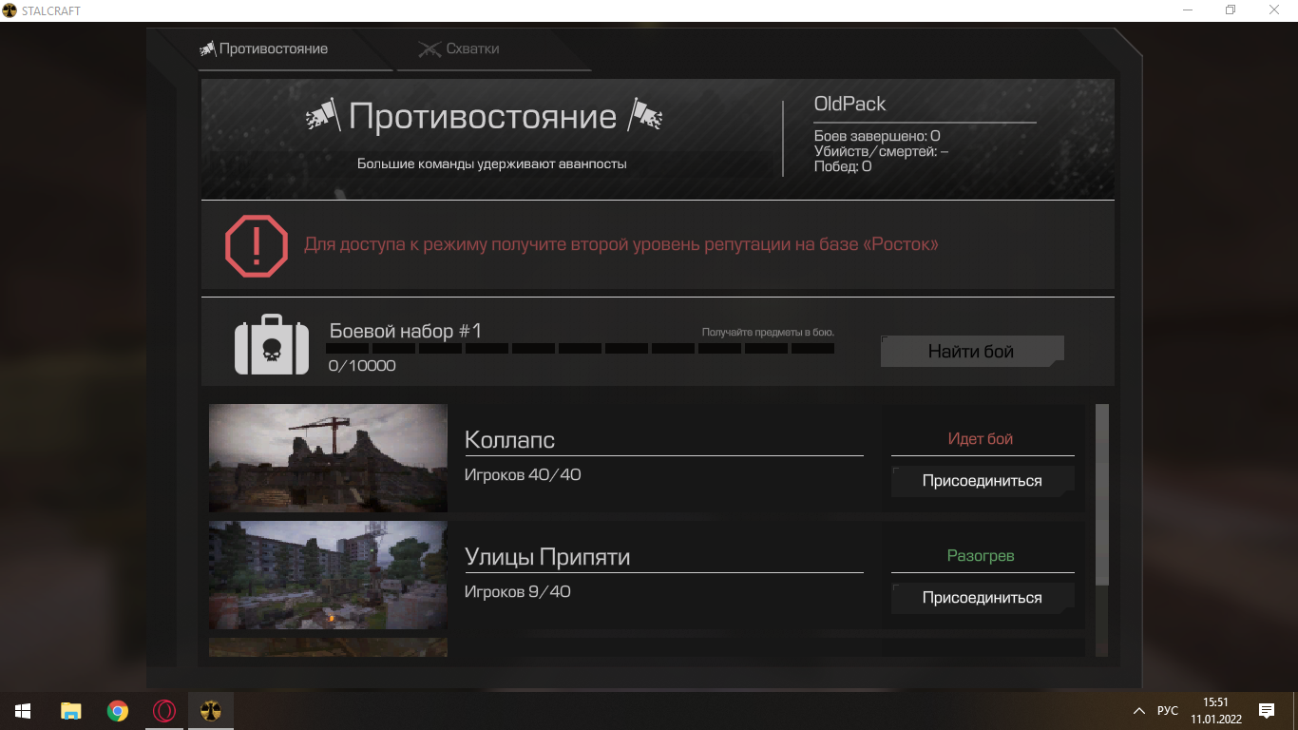Click the STALCRAFT title bar app icon

tap(10, 10)
